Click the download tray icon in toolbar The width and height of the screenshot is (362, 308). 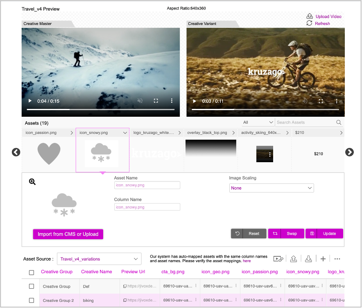coord(308,259)
